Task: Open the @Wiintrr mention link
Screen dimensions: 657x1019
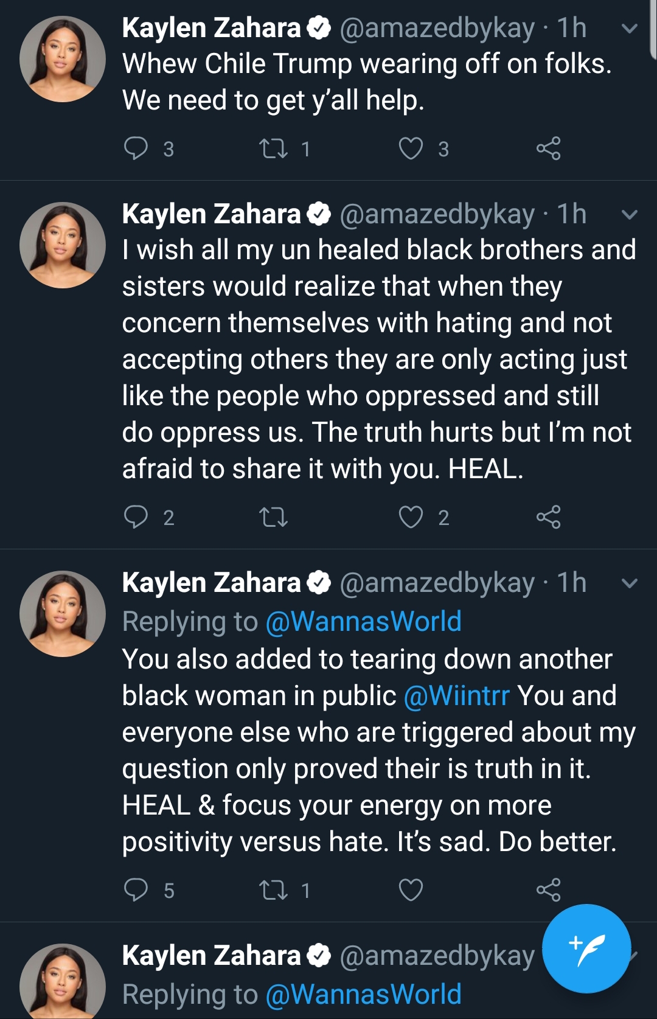Action: coord(457,695)
